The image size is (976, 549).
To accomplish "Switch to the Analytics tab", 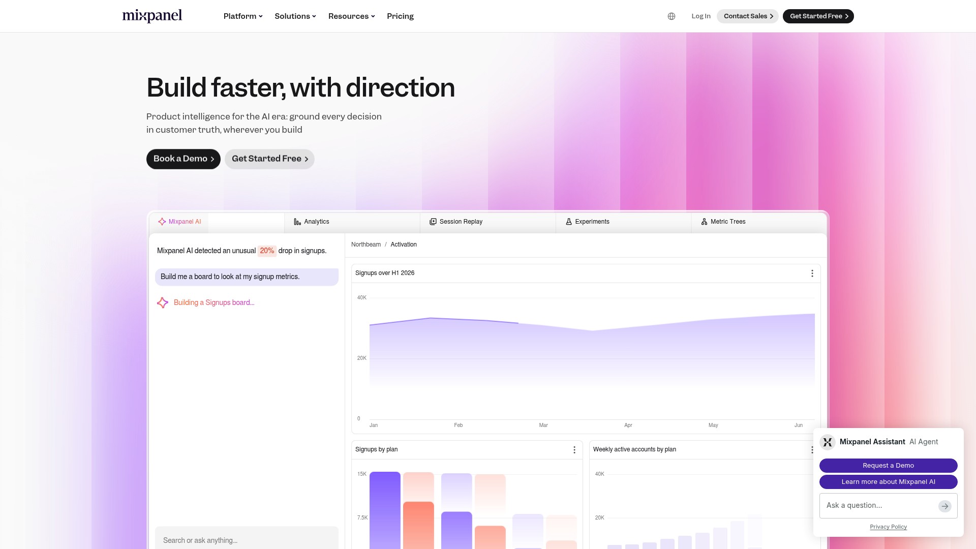I will [352, 222].
